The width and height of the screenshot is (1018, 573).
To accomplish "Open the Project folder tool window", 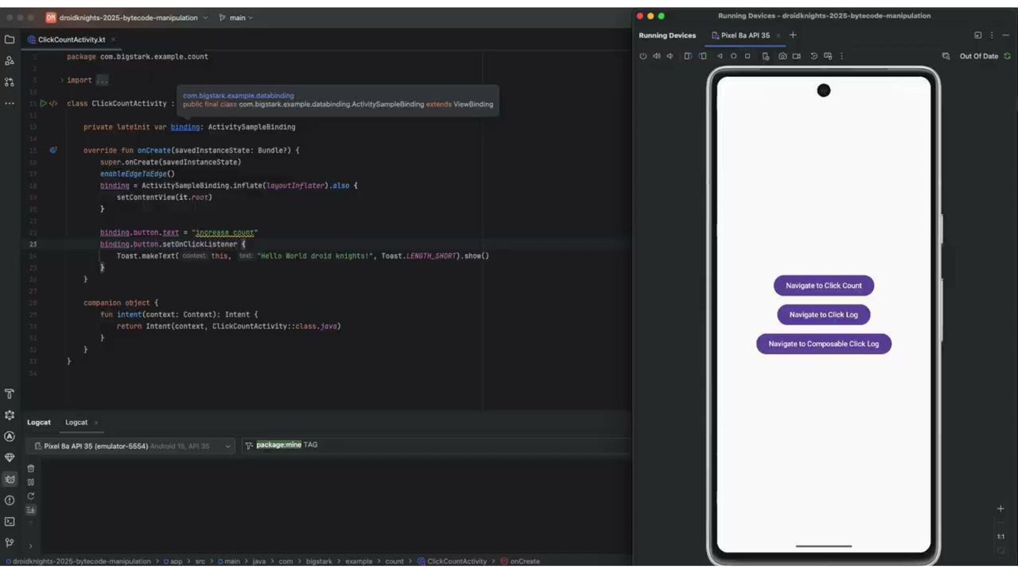I will tap(10, 39).
